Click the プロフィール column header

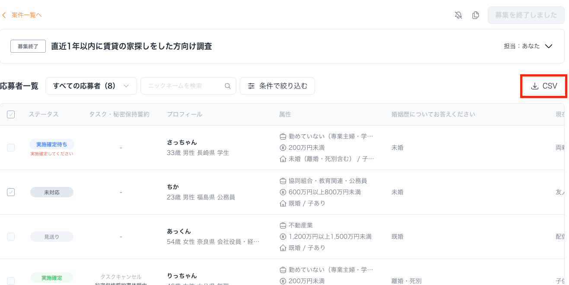click(184, 114)
